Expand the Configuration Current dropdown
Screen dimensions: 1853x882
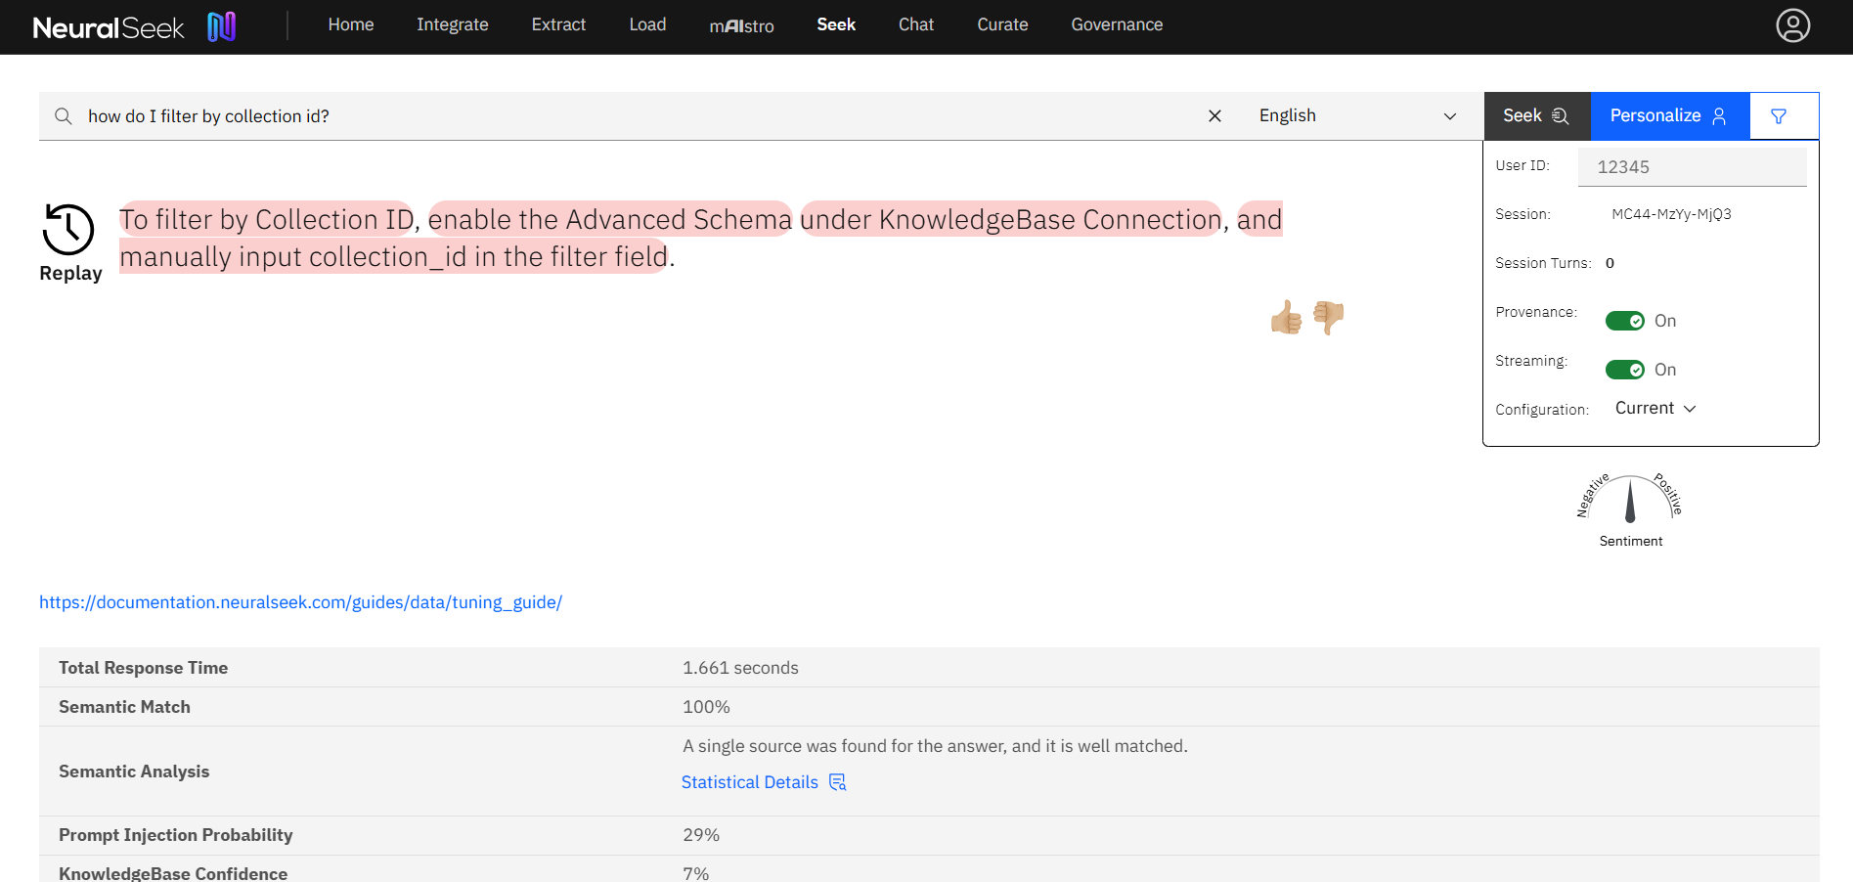pos(1654,409)
